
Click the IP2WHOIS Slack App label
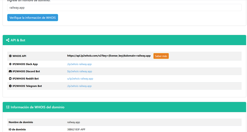point(25,64)
